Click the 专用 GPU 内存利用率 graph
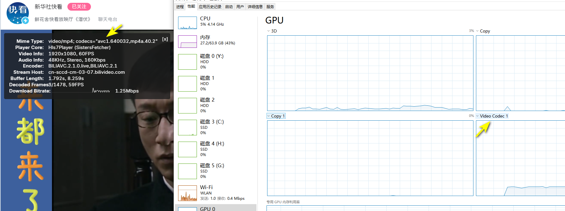The image size is (565, 211). pyautogui.click(x=416, y=208)
